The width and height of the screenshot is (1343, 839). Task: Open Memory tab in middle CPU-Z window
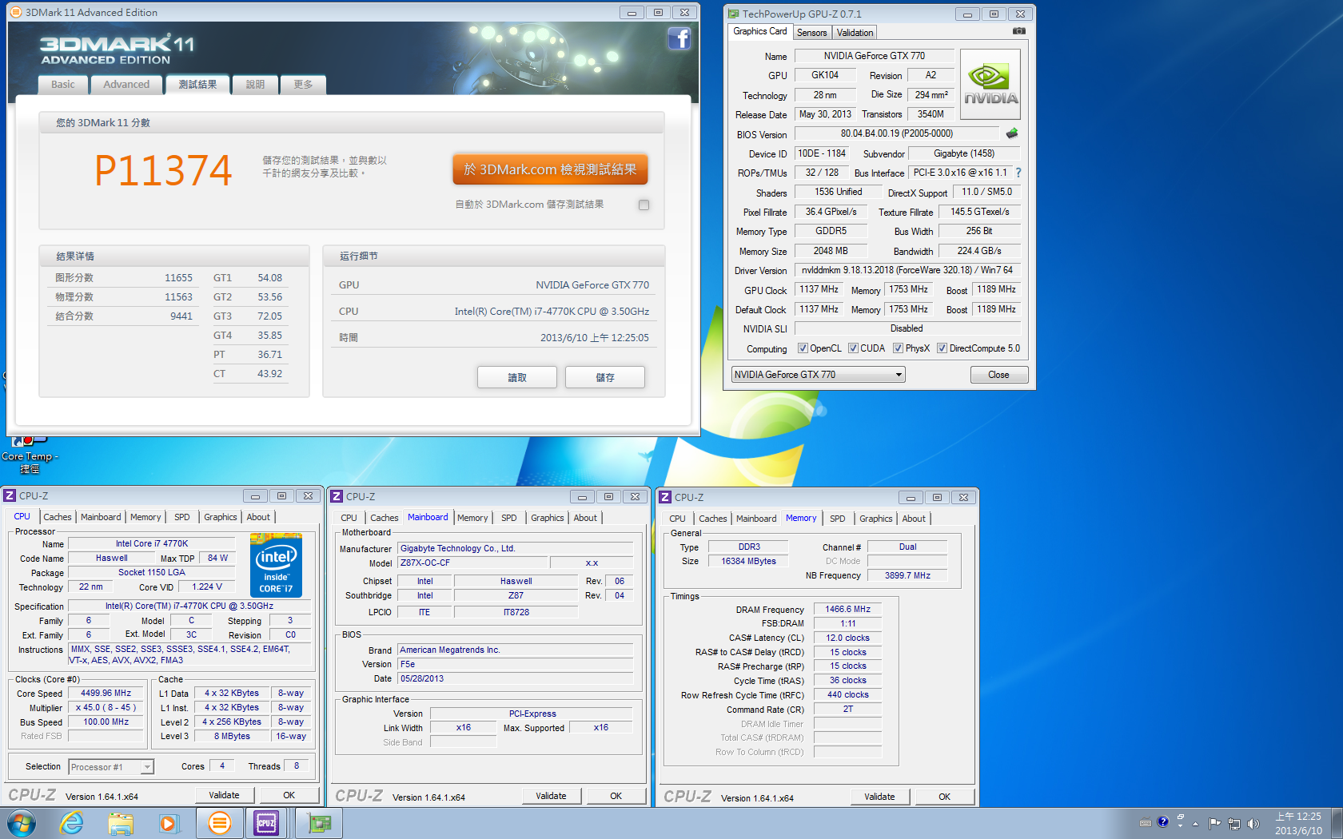pos(472,518)
